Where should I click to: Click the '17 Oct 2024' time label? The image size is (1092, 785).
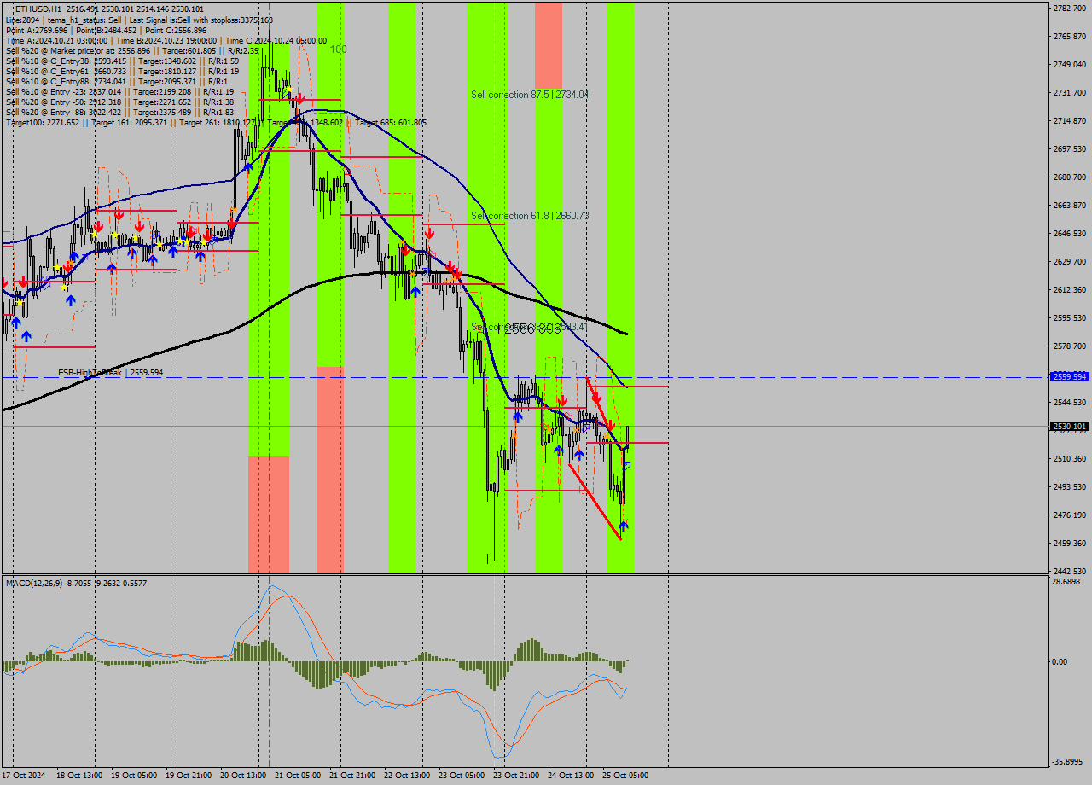(24, 776)
